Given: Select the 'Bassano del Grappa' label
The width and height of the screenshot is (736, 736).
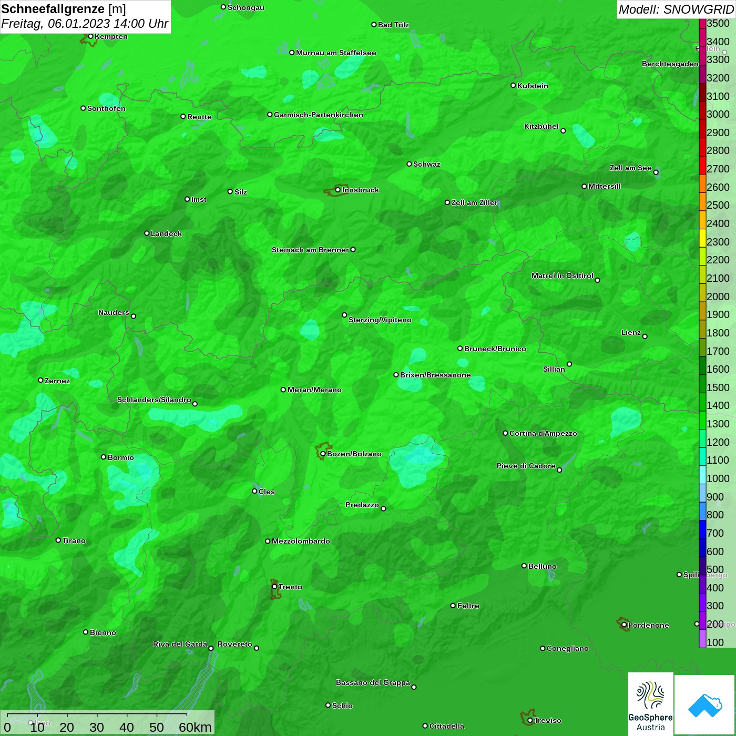Looking at the screenshot, I should click(x=373, y=682).
